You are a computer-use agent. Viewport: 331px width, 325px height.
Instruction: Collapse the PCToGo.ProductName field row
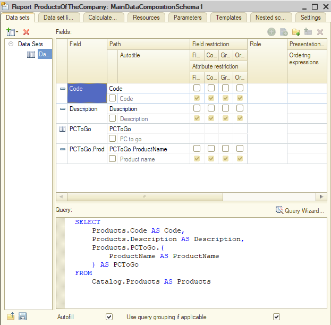(62, 149)
